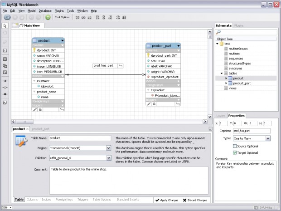
Task: Open the Database menu
Action: 45,11
